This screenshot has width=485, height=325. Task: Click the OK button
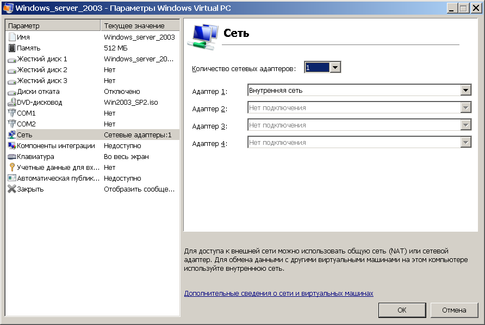tap(402, 310)
